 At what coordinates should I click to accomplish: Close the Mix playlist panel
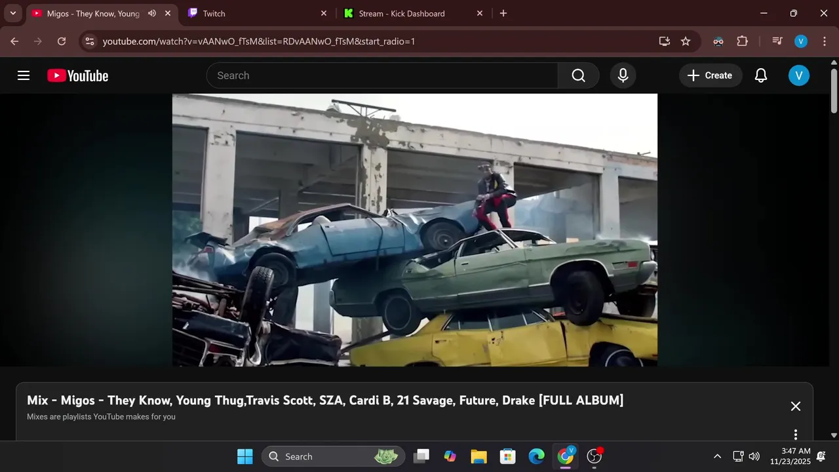click(x=796, y=406)
